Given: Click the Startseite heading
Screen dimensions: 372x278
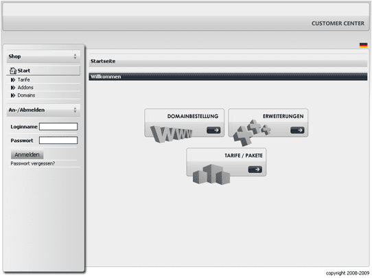Looking at the screenshot, I should point(103,61).
